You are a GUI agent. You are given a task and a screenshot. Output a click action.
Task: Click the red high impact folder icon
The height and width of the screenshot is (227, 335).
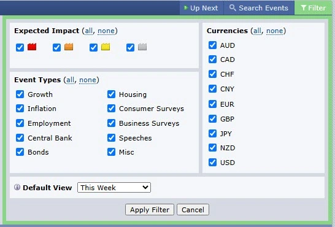pyautogui.click(x=32, y=47)
